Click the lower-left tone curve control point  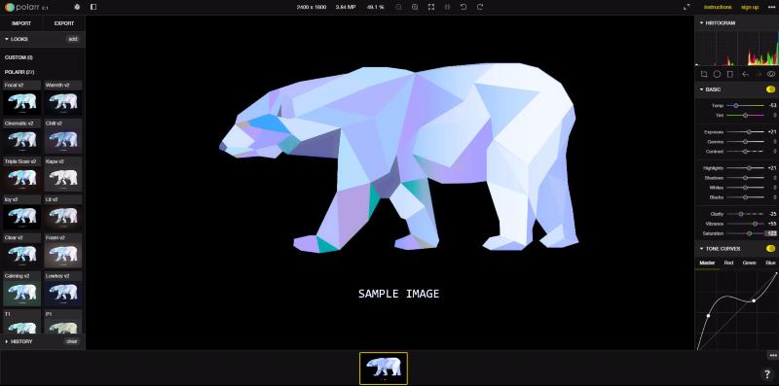click(x=708, y=316)
